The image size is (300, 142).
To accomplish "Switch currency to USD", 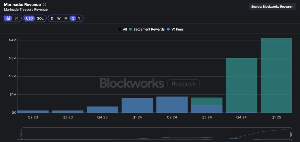I will tap(30, 18).
